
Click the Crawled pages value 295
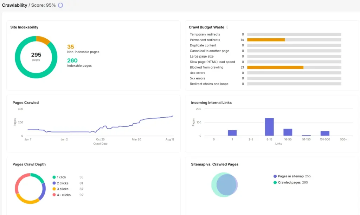[x=305, y=182]
